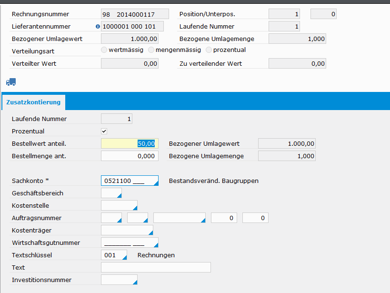Click the Bestandsveränd. Baugruppen description text
This screenshot has width=390, height=293.
tap(214, 181)
